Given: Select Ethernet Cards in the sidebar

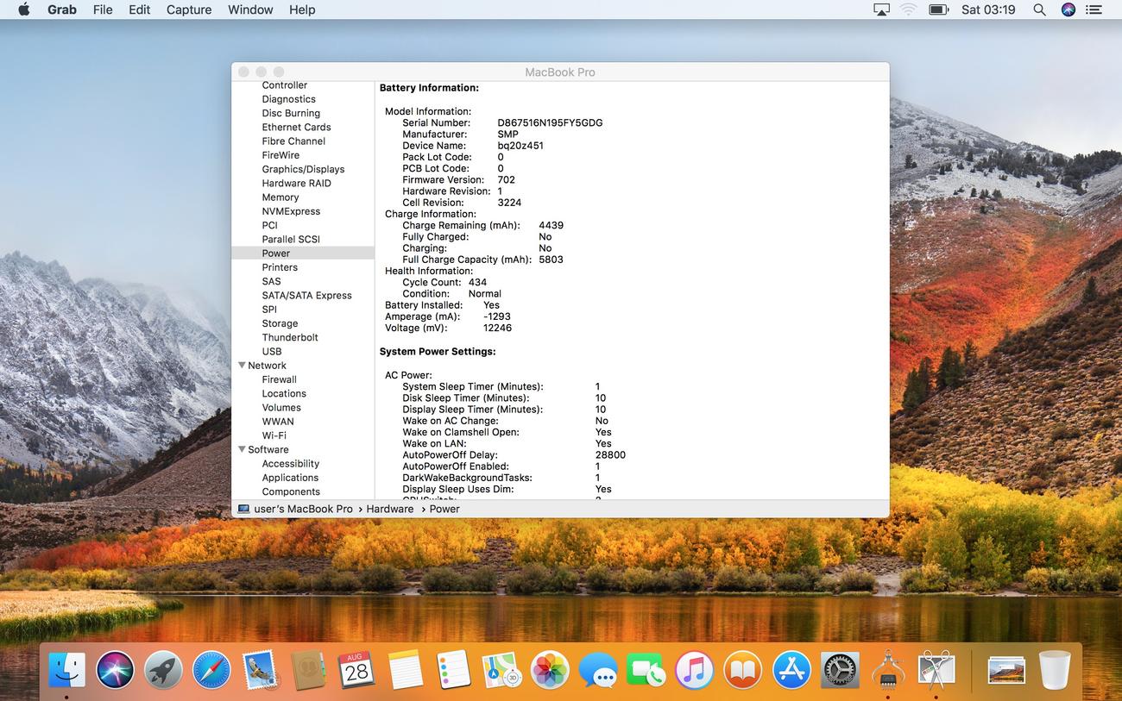Looking at the screenshot, I should tap(296, 127).
